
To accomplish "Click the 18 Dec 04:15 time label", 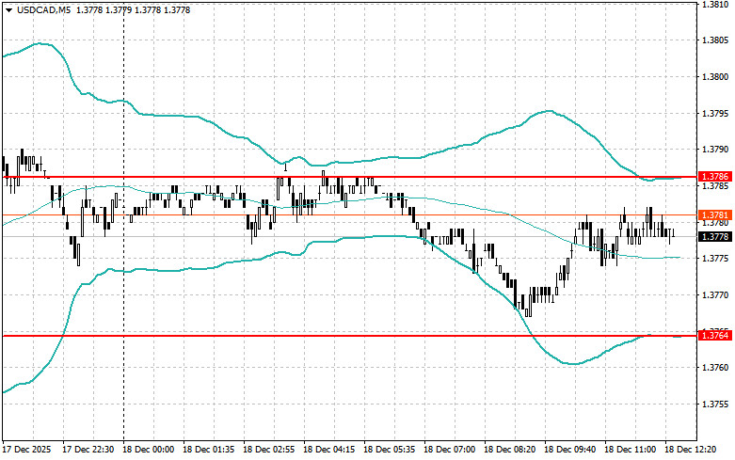I will coord(329,450).
